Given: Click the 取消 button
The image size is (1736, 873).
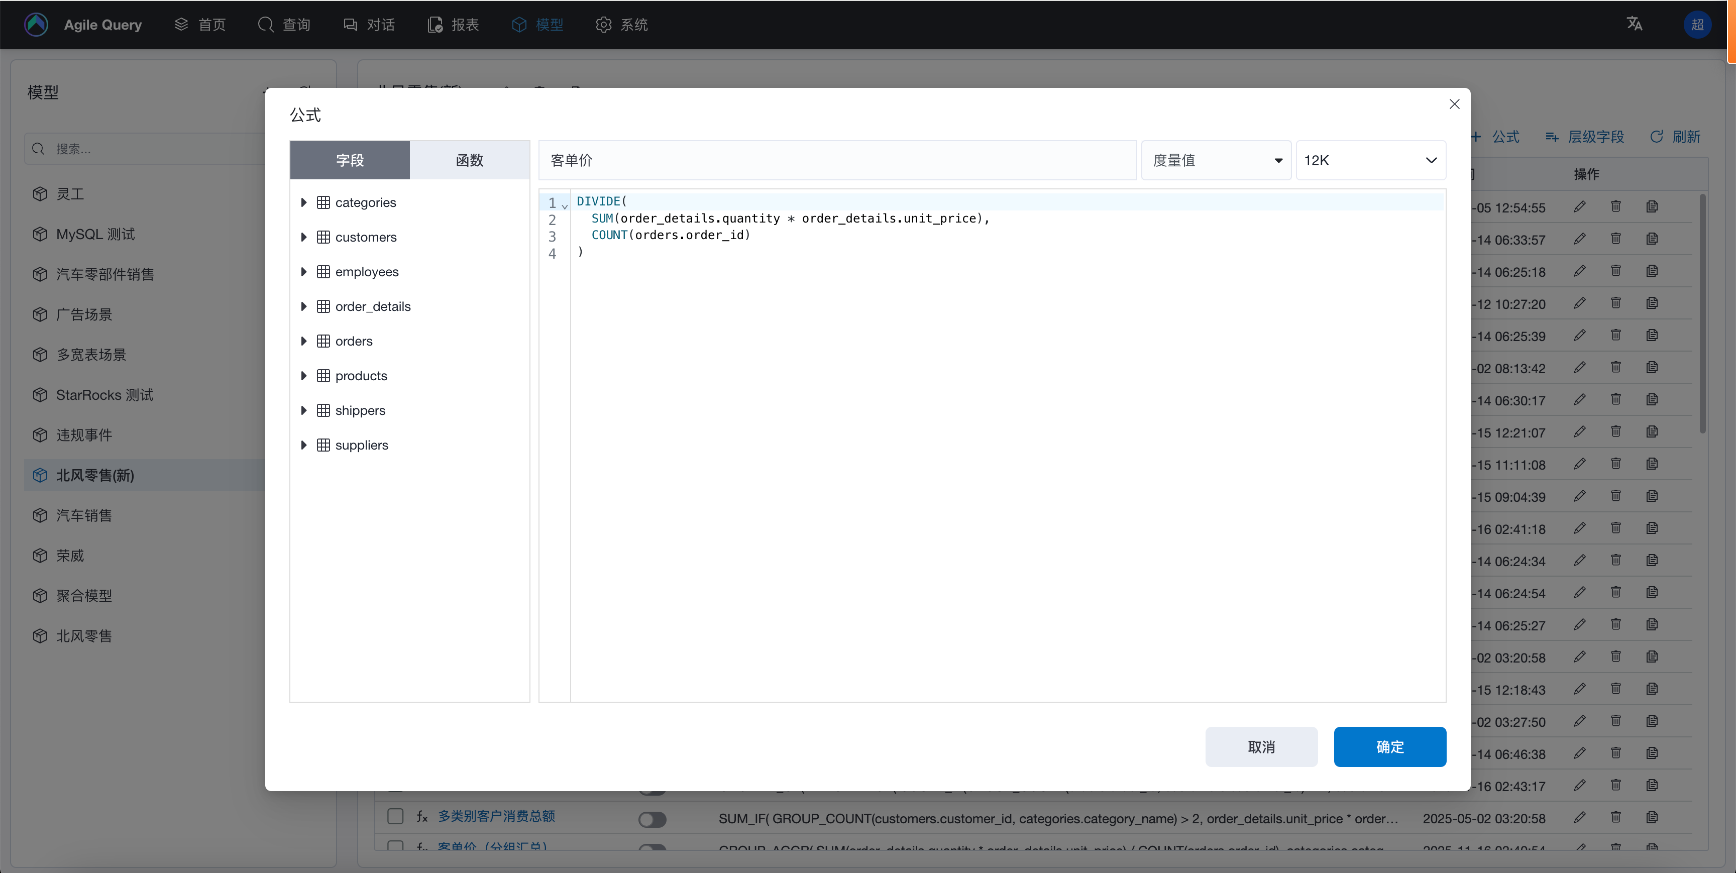Looking at the screenshot, I should point(1261,746).
